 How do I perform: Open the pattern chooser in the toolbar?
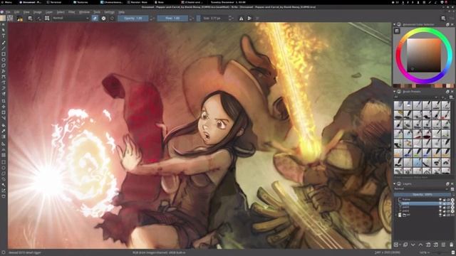click(x=10, y=18)
